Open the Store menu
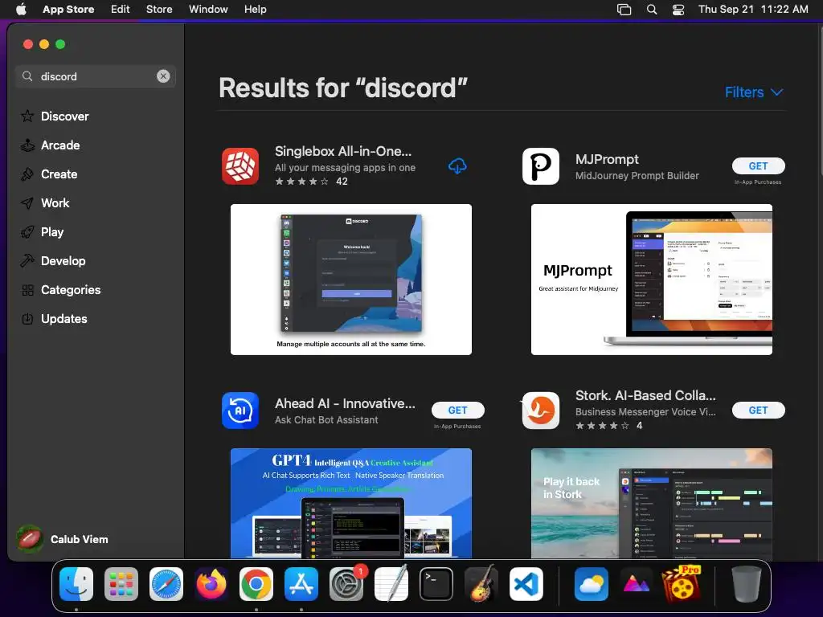This screenshot has height=617, width=823. coord(159,10)
